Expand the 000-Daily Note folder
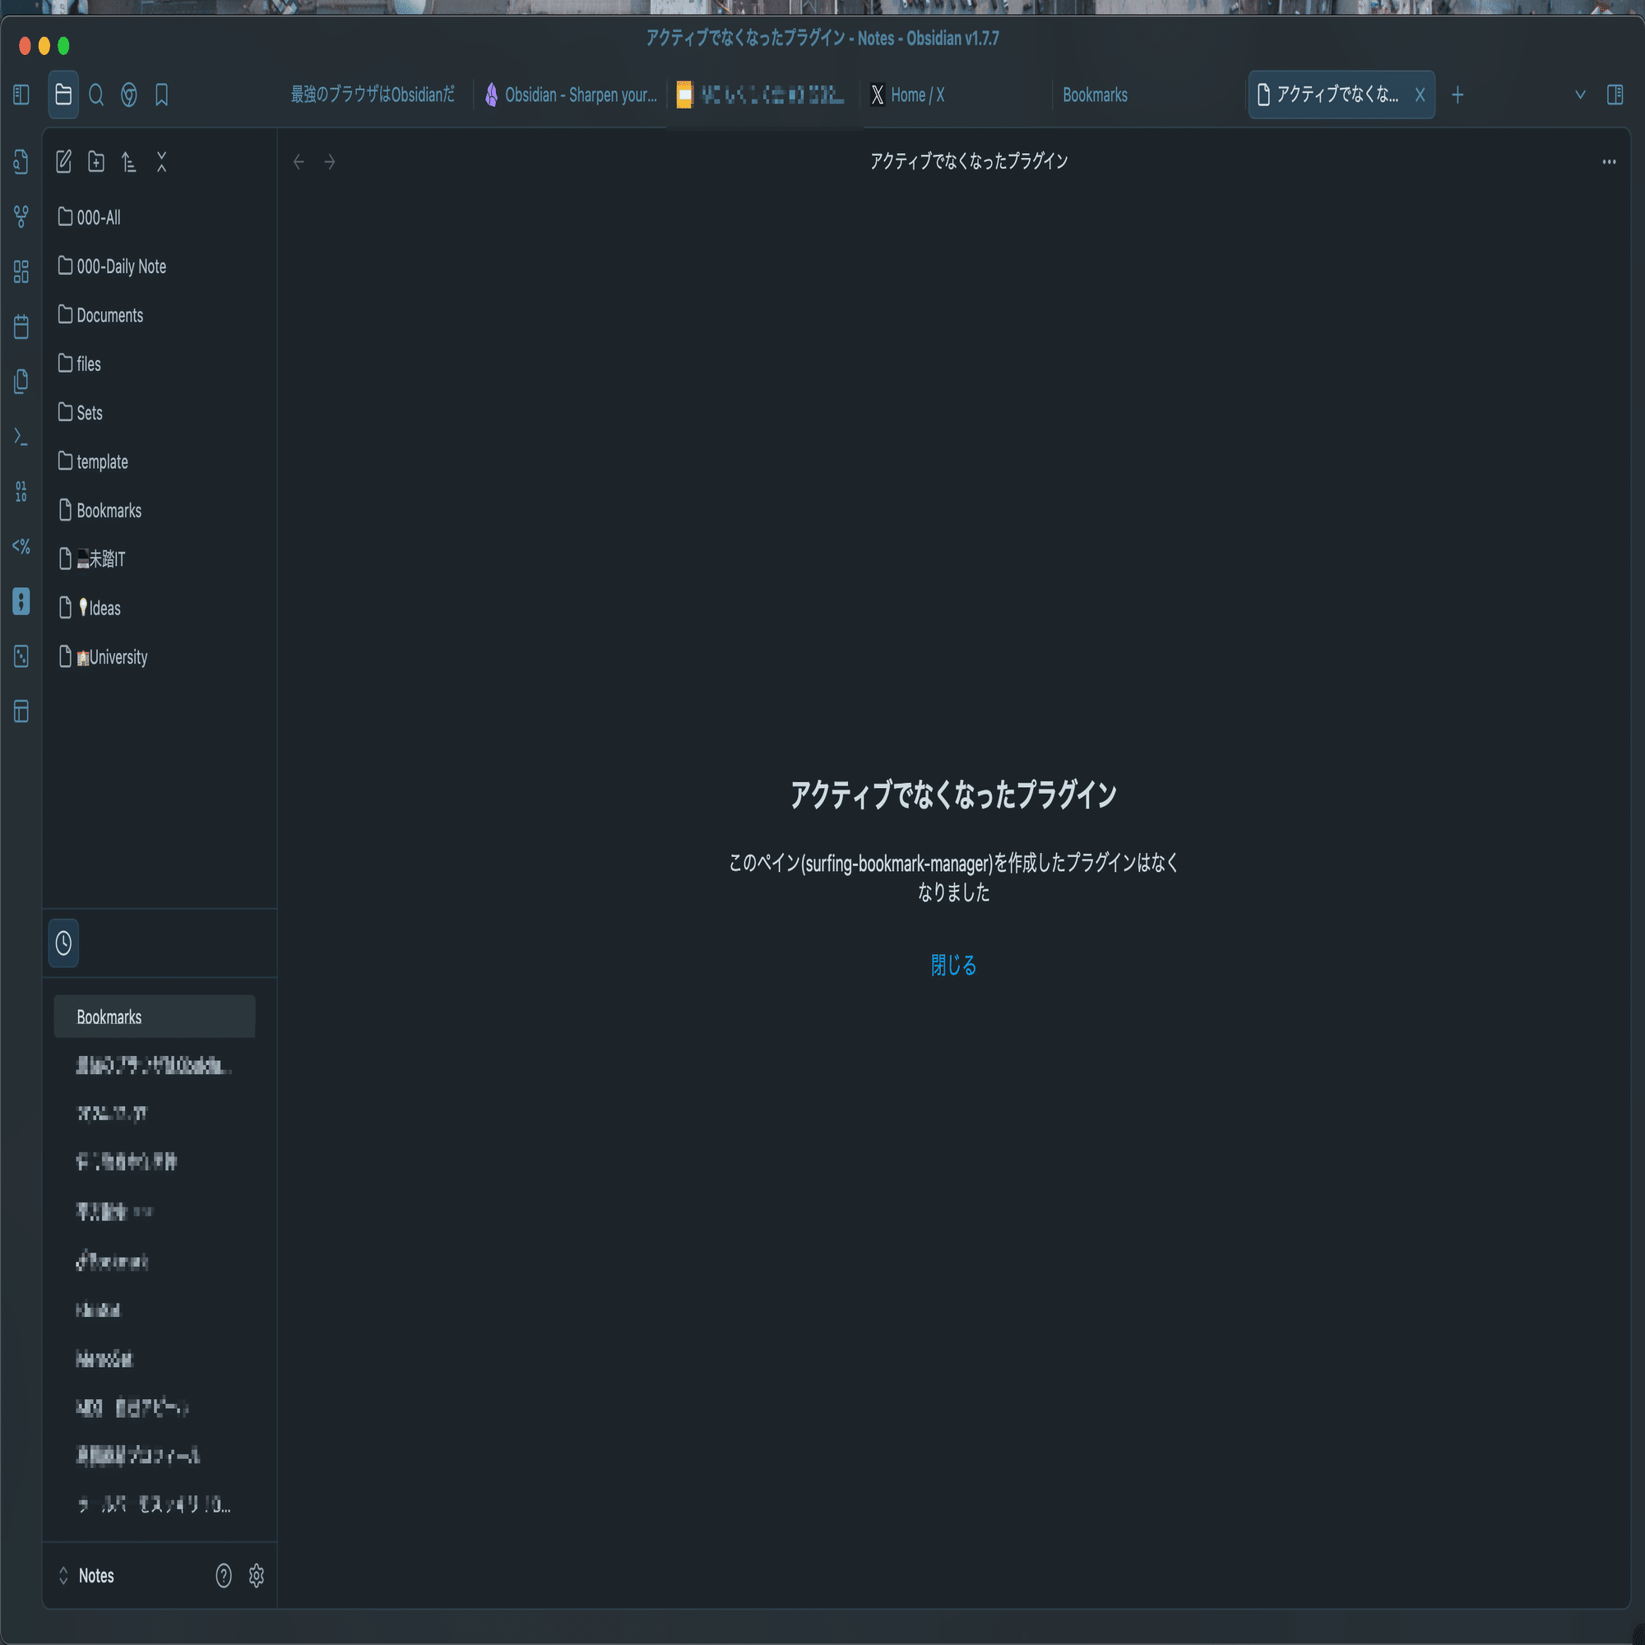 [121, 266]
